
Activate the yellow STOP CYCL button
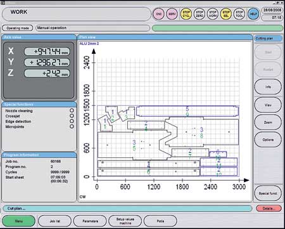[186, 14]
